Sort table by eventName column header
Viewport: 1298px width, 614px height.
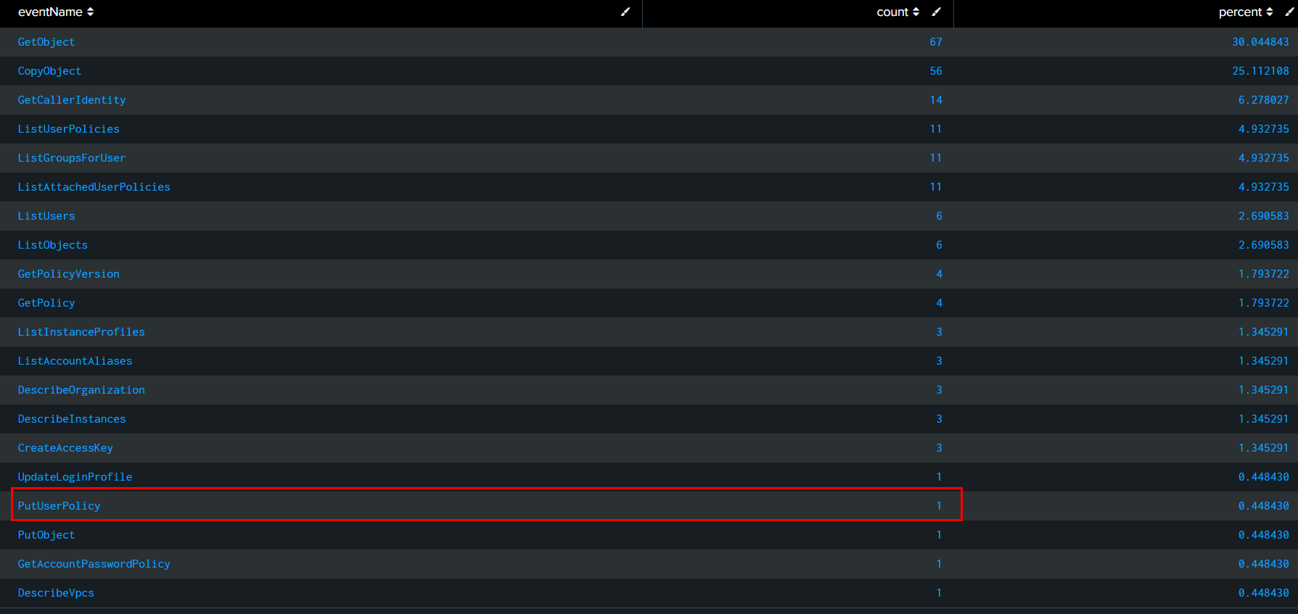click(56, 12)
